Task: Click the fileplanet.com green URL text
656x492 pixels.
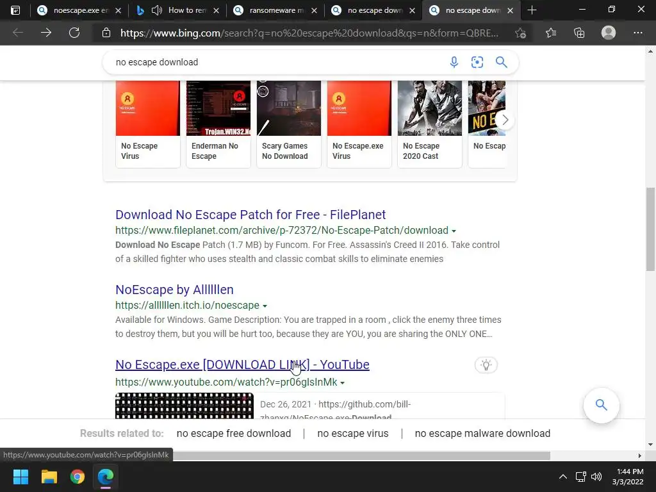Action: (282, 231)
